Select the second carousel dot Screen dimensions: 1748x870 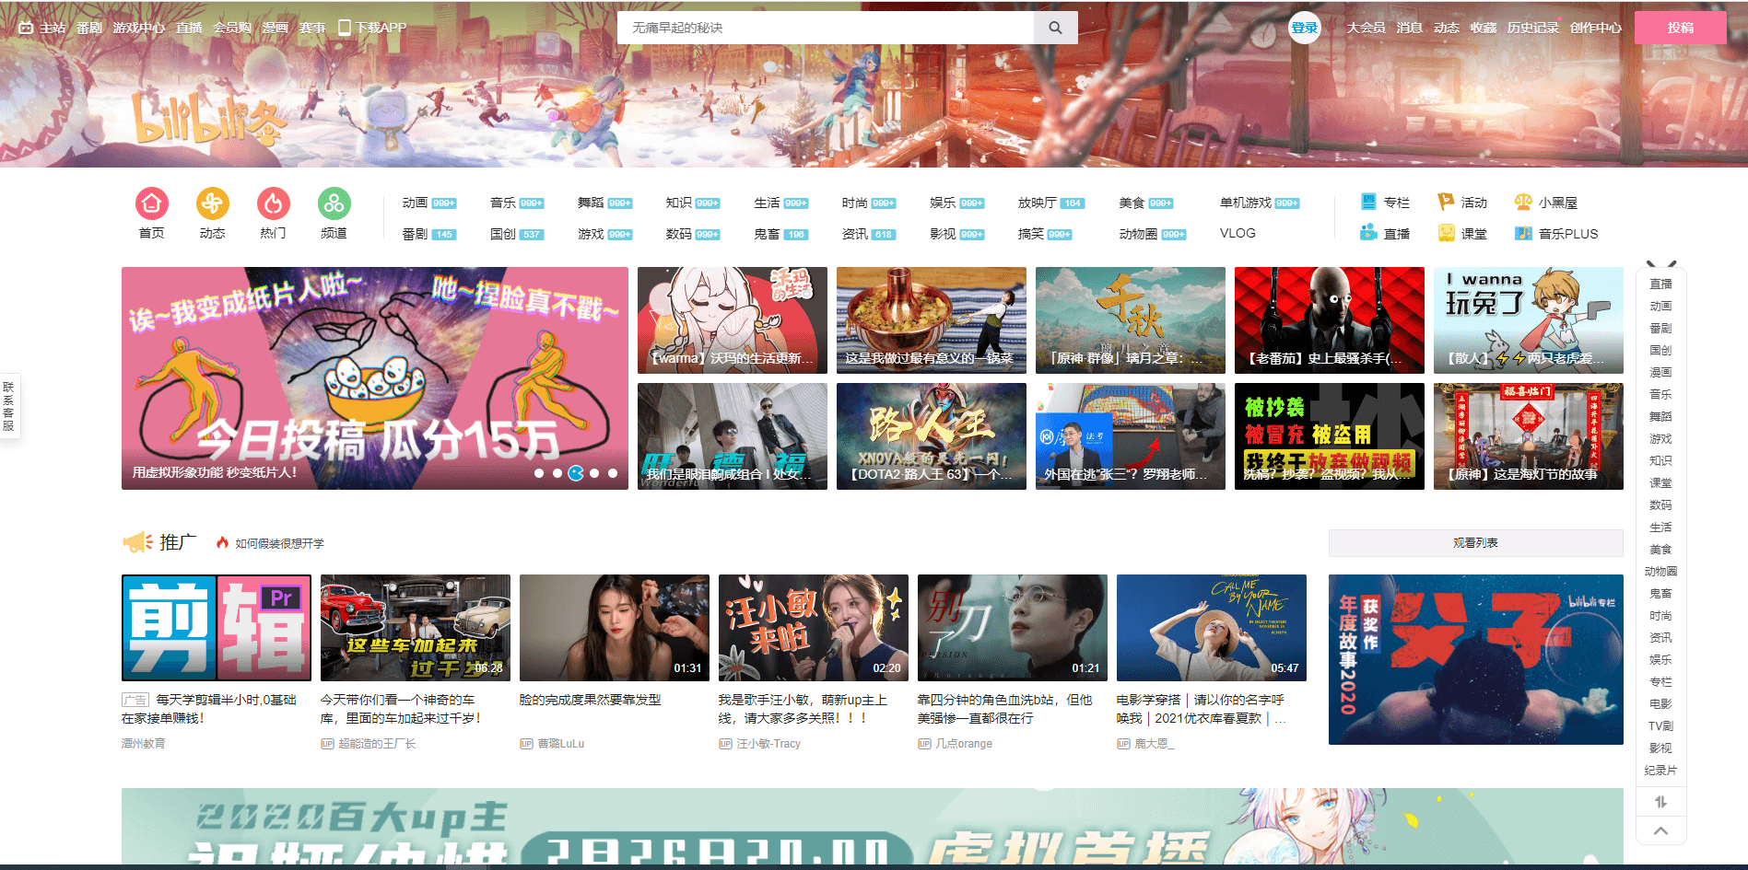click(557, 473)
